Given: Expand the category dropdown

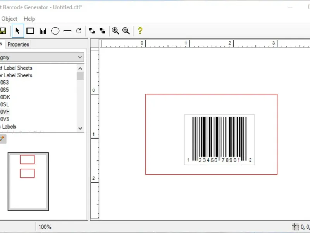Looking at the screenshot, I should [x=80, y=57].
